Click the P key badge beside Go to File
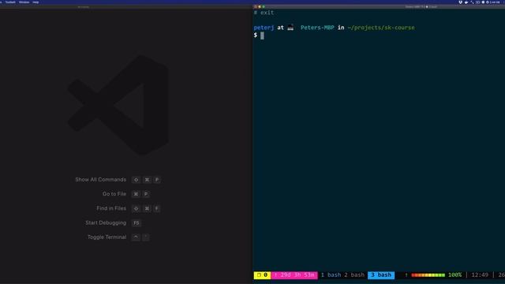The width and height of the screenshot is (505, 284). pyautogui.click(x=146, y=194)
